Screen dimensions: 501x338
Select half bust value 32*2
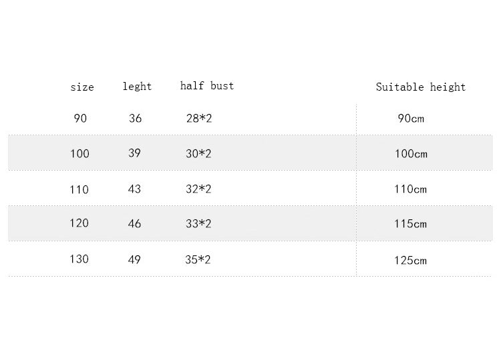[198, 189]
